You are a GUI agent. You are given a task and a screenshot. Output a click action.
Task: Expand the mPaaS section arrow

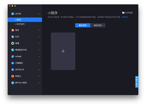pyautogui.click(x=39, y=56)
